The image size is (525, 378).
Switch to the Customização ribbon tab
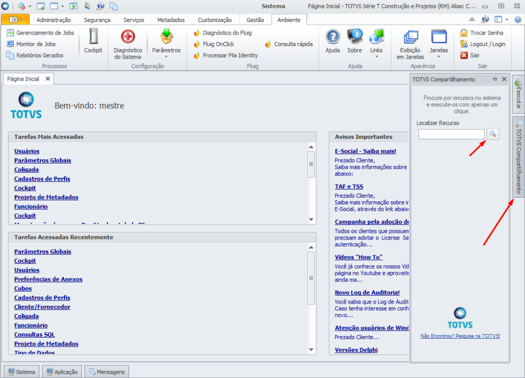[215, 20]
